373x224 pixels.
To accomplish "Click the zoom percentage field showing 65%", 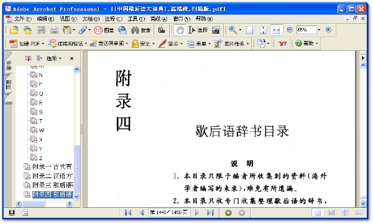I will click(x=306, y=30).
